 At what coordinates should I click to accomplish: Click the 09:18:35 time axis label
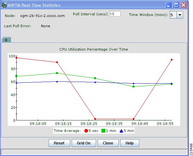point(114,124)
